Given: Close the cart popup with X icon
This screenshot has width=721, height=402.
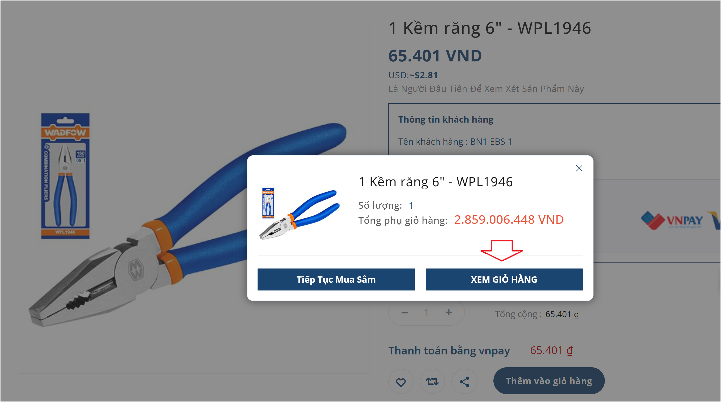Looking at the screenshot, I should click(x=579, y=168).
